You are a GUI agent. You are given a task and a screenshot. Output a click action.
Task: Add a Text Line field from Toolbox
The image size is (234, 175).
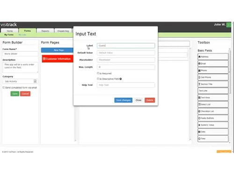click(x=213, y=91)
